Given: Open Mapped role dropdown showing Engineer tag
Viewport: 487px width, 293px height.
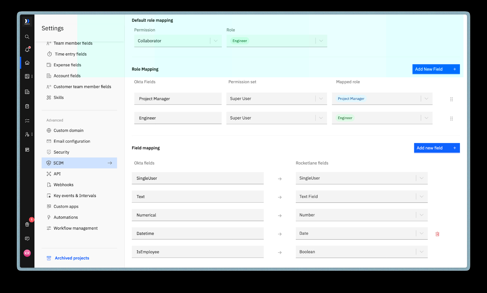Looking at the screenshot, I should (382, 118).
